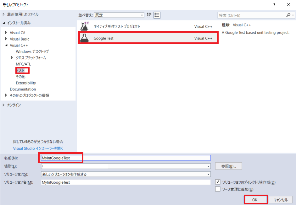This screenshot has height=205, width=296.
Task: Click the キャンセル button
Action: click(x=281, y=200)
